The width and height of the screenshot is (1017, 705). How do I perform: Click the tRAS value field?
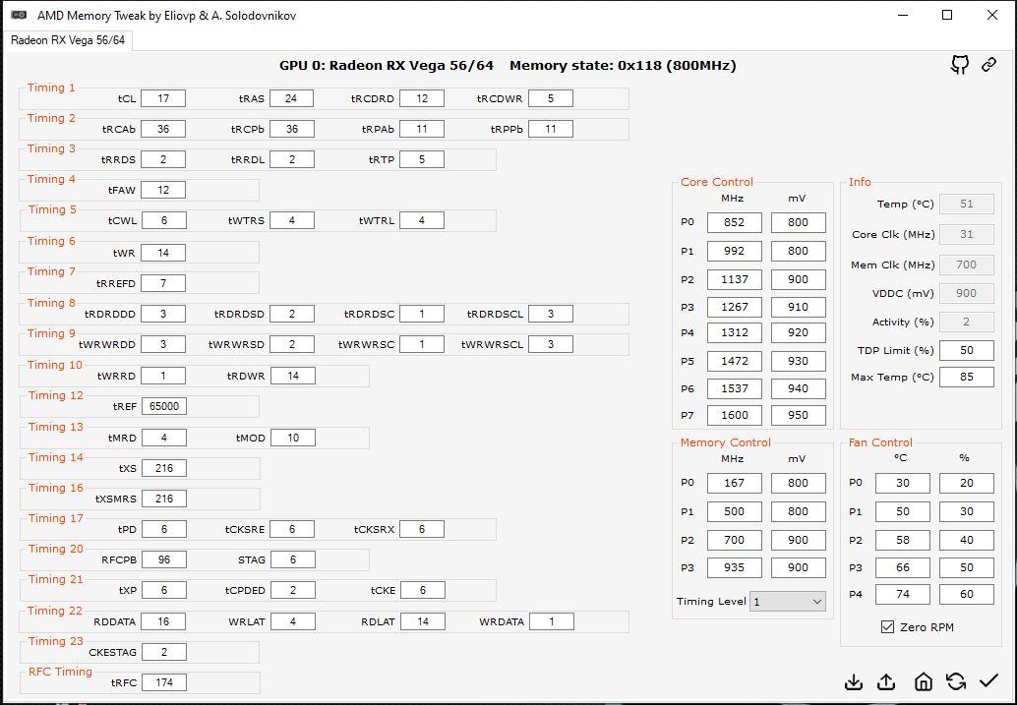[291, 98]
